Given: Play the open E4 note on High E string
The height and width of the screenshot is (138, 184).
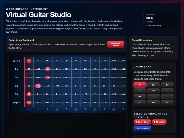Looking at the screenshot, I should point(29,103).
